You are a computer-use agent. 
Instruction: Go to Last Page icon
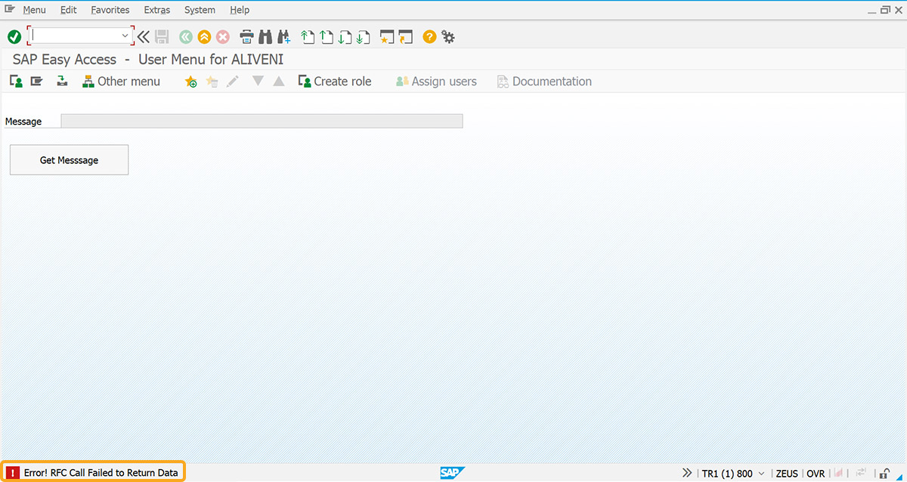[x=364, y=36]
